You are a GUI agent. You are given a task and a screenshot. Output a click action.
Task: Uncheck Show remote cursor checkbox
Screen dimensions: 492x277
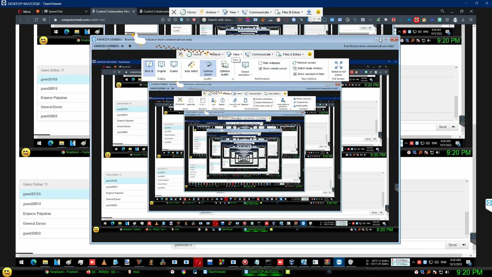[x=260, y=68]
